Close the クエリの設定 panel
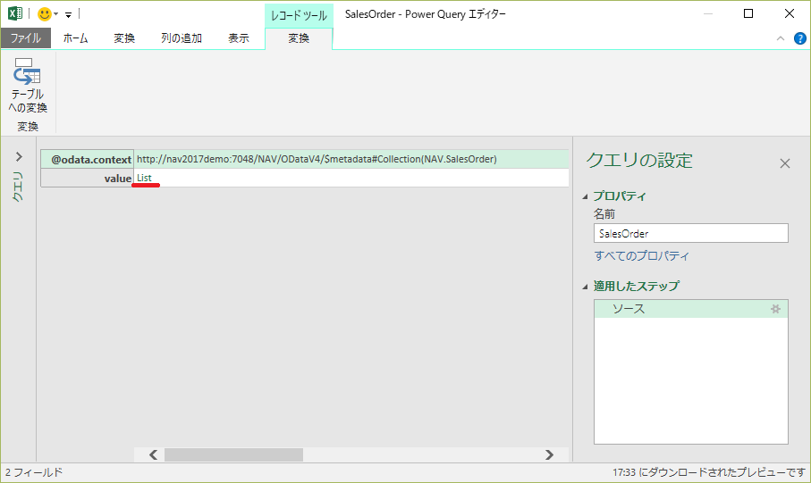The height and width of the screenshot is (483, 811). 784,163
